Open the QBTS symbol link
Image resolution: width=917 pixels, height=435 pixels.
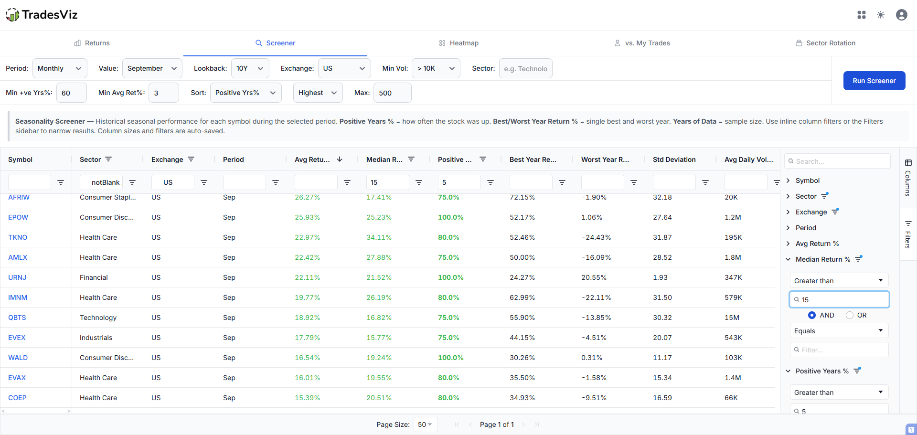[x=17, y=318]
